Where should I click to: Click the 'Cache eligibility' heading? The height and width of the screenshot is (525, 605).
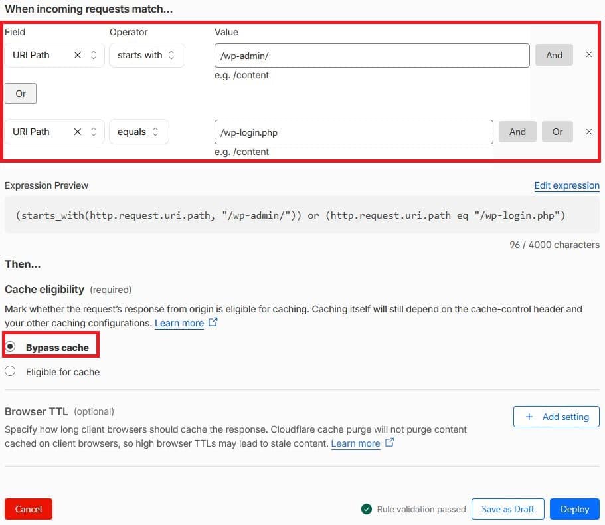tap(44, 290)
